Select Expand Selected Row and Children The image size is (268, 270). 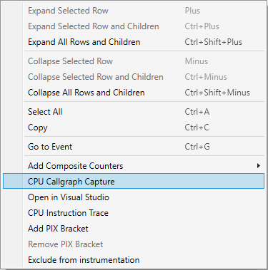[134, 26]
